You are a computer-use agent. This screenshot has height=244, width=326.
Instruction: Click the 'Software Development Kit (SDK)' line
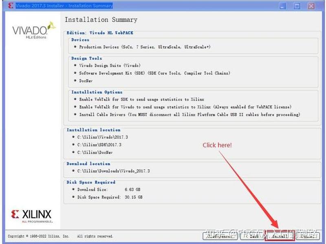click(155, 73)
